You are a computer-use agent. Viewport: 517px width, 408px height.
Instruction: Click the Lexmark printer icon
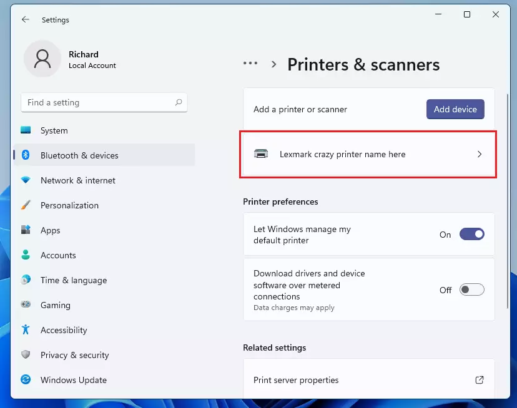pyautogui.click(x=261, y=154)
